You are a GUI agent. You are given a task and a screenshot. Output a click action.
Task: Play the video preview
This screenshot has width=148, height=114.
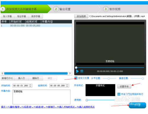pos(77,71)
